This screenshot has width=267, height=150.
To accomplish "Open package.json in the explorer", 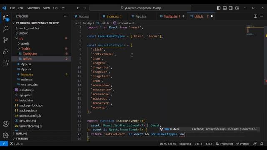I will (x=28, y=110).
